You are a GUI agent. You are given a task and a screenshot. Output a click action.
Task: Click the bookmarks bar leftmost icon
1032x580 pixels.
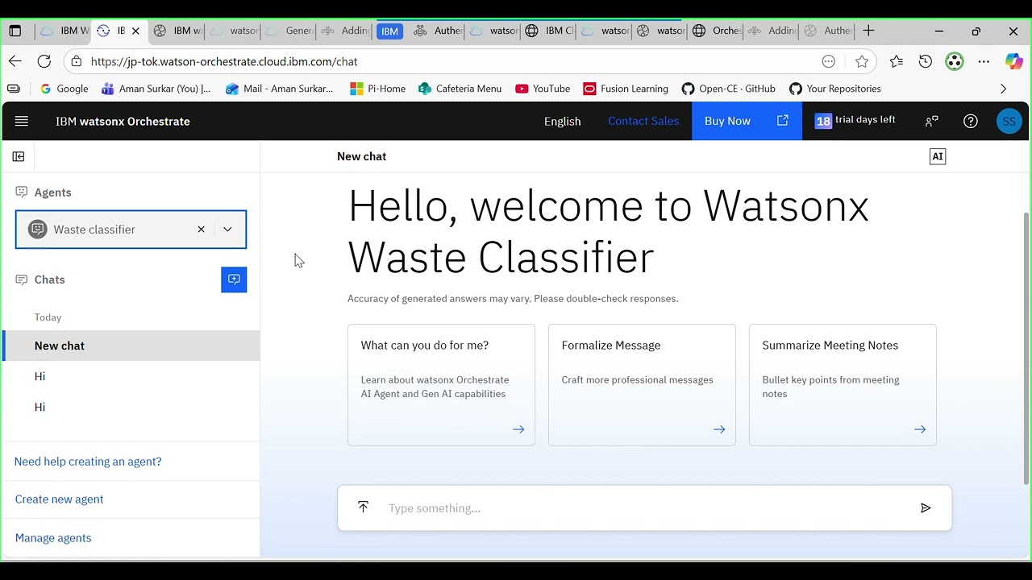click(x=14, y=89)
